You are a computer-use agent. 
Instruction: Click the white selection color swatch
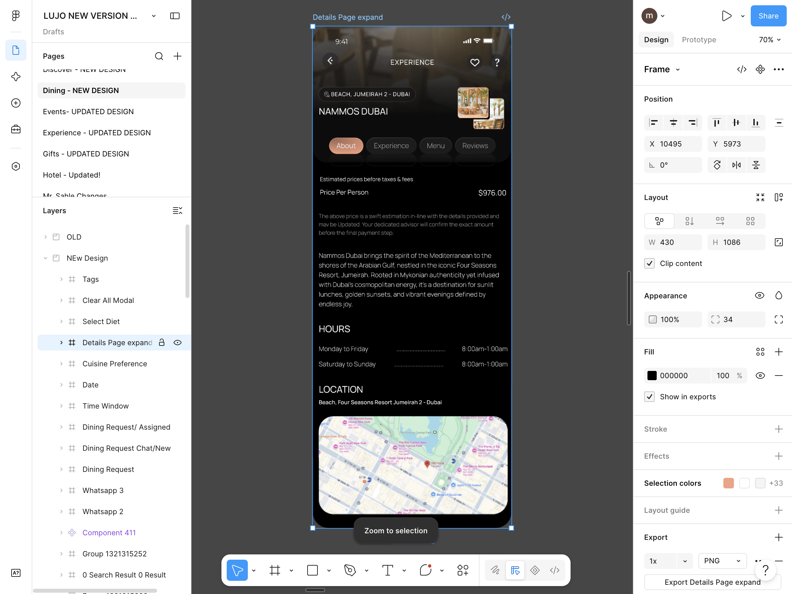point(744,483)
